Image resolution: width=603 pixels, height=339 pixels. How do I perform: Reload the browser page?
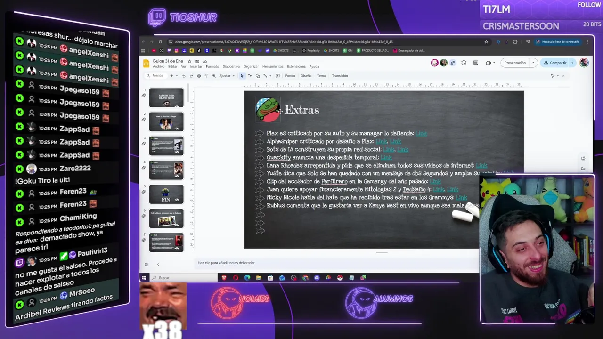pyautogui.click(x=160, y=42)
